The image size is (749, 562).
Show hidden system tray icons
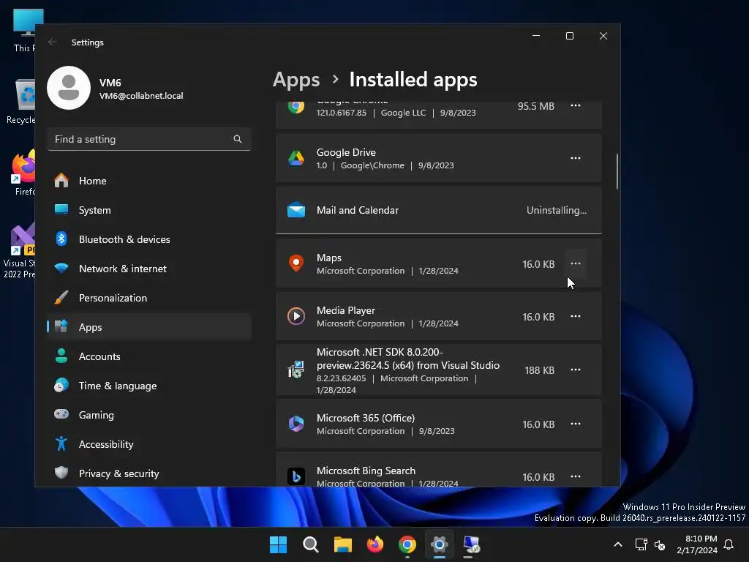point(617,544)
